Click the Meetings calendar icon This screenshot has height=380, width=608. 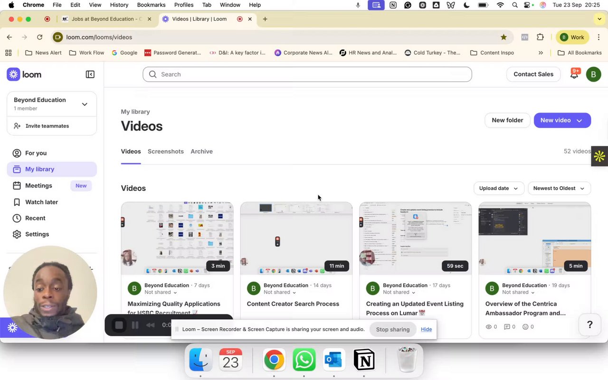coord(17,185)
